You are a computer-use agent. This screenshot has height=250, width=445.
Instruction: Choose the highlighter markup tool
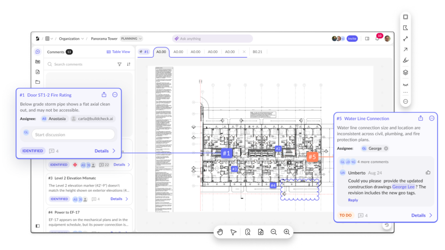point(405,61)
